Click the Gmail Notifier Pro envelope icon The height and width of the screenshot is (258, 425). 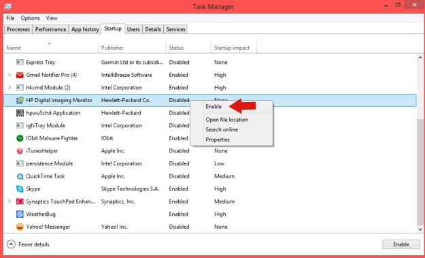20,75
